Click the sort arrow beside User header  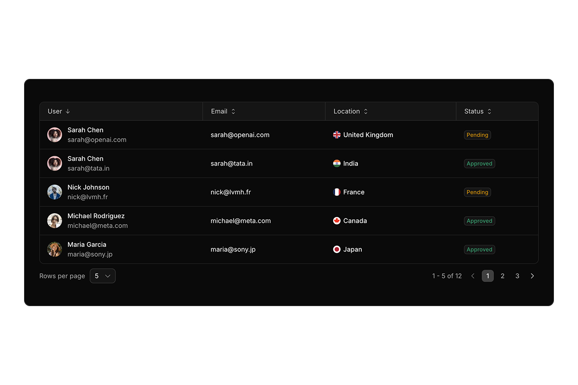click(x=68, y=111)
